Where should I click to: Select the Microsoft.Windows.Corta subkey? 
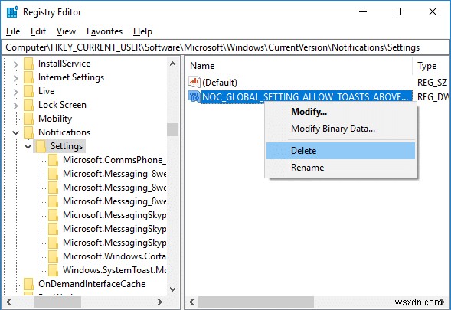coord(115,256)
